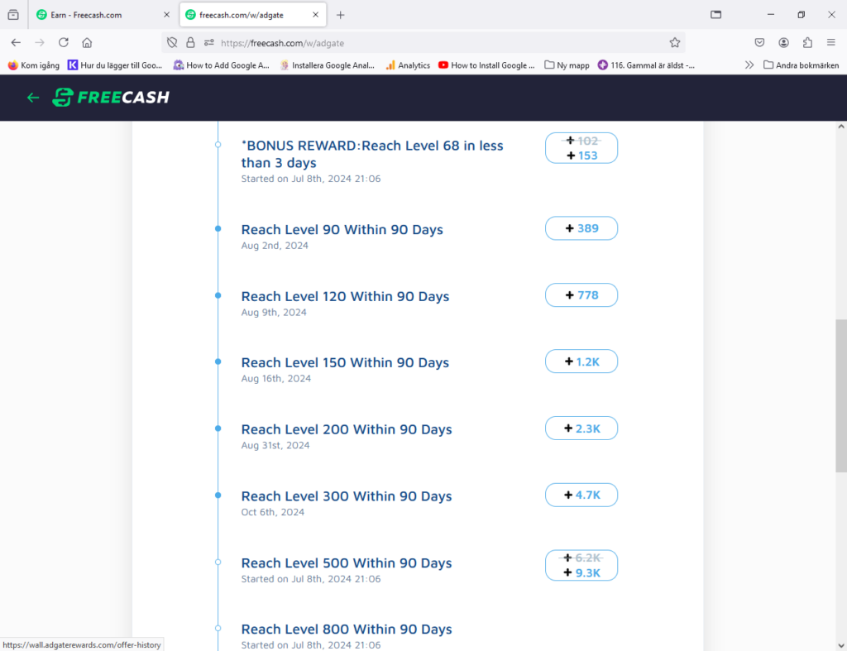
Task: Click the +9.3K reward badge
Action: pos(581,566)
